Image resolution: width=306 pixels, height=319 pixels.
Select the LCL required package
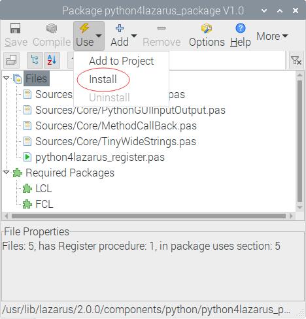coord(44,188)
